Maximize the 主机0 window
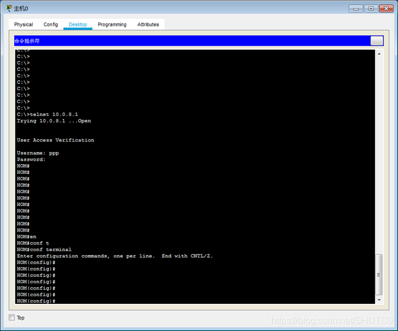The width and height of the screenshot is (398, 331). click(371, 9)
